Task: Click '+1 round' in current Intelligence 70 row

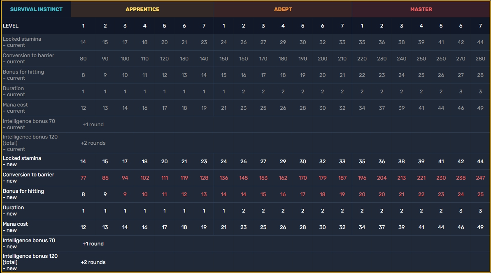Action: [93, 125]
